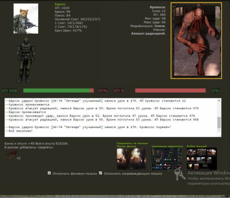The image size is (230, 198).
Task: Click the Выбор локаций text link
Action: click(197, 146)
